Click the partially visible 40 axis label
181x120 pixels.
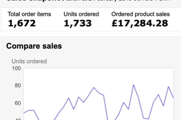click(x=18, y=119)
